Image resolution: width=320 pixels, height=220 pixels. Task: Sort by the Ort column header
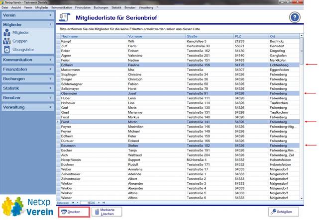[x=284, y=36]
